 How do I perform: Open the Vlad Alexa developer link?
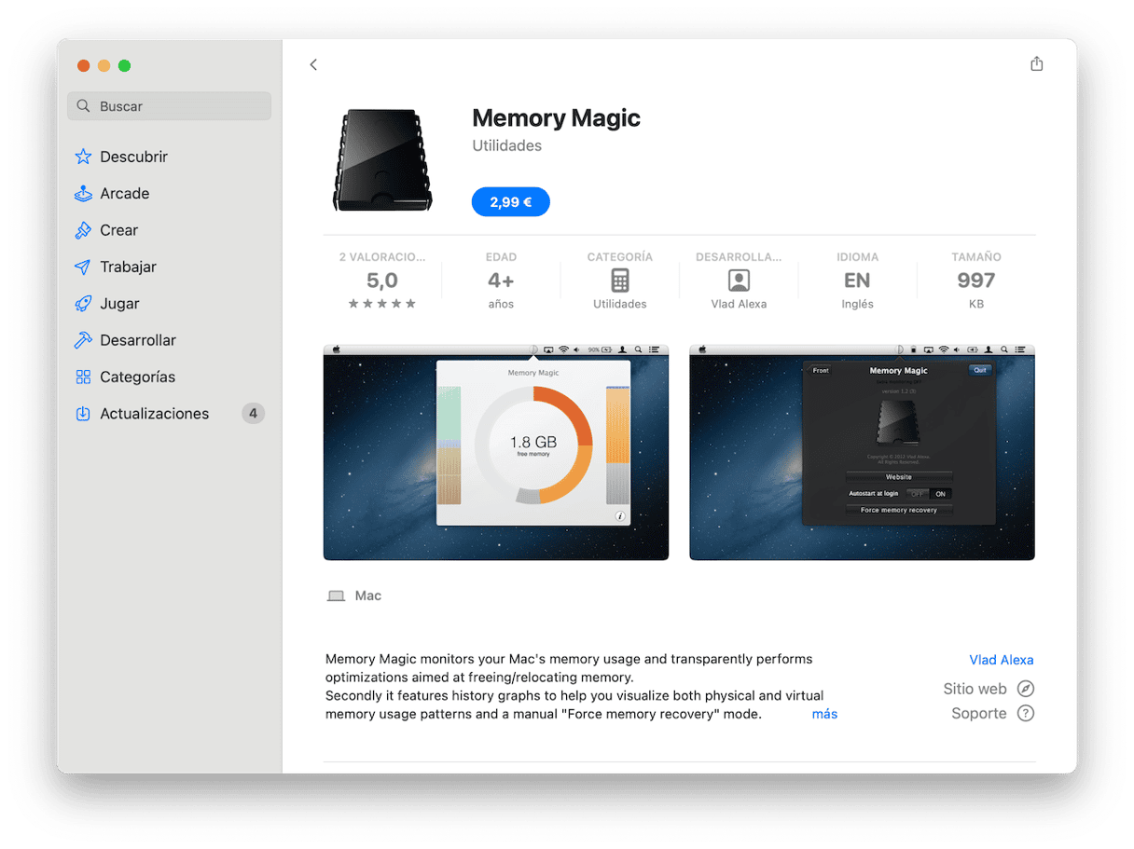1002,660
